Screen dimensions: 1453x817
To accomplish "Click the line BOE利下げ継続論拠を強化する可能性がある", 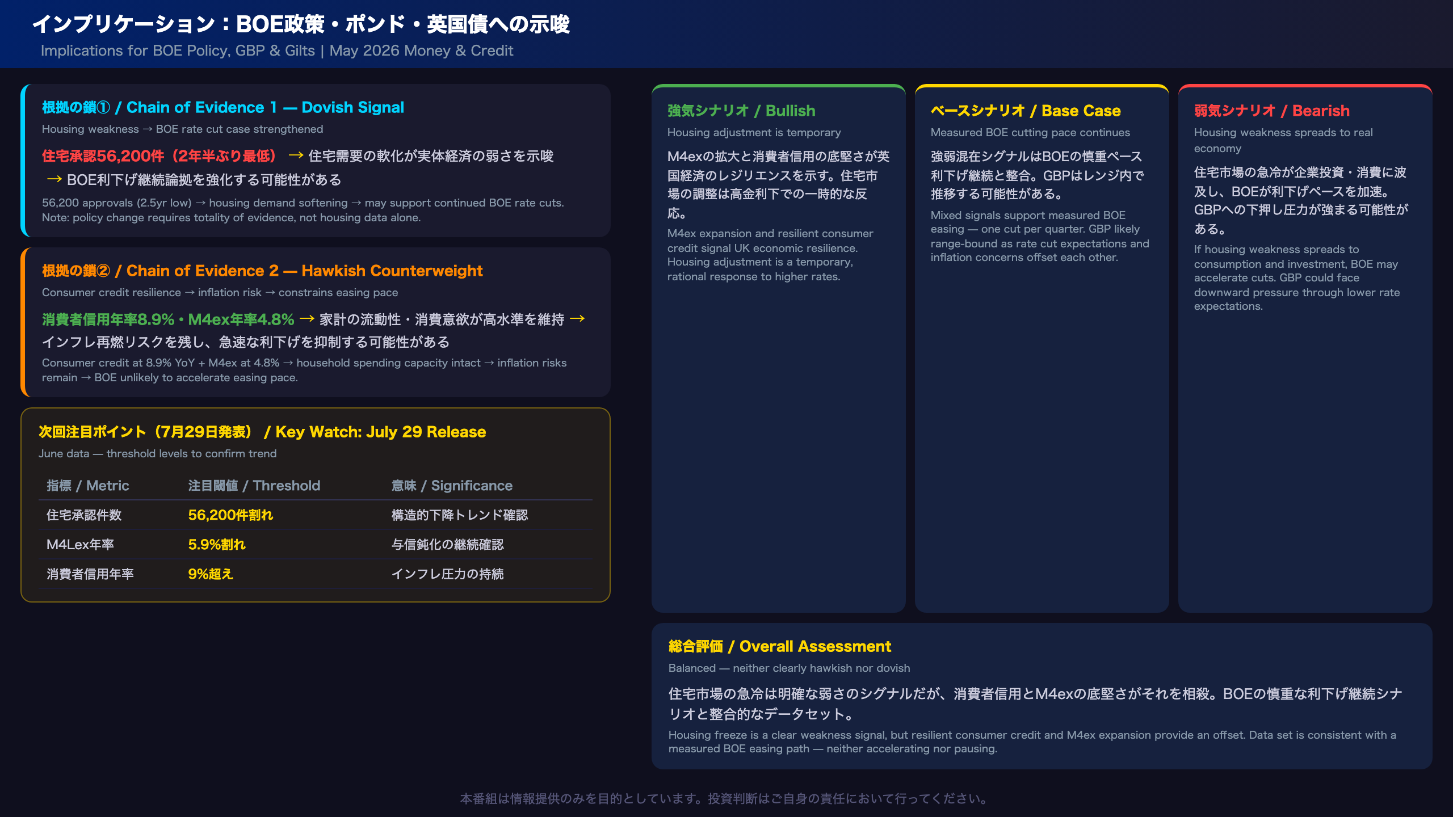I will (x=204, y=180).
